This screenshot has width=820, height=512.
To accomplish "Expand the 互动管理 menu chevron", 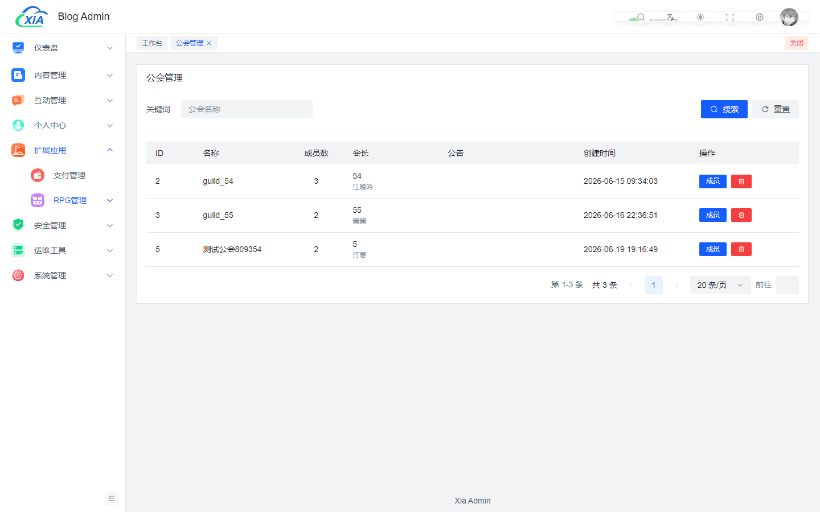I will coord(110,100).
